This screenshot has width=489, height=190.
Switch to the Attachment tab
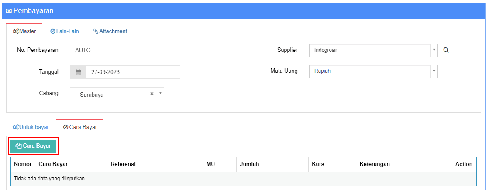pyautogui.click(x=110, y=31)
